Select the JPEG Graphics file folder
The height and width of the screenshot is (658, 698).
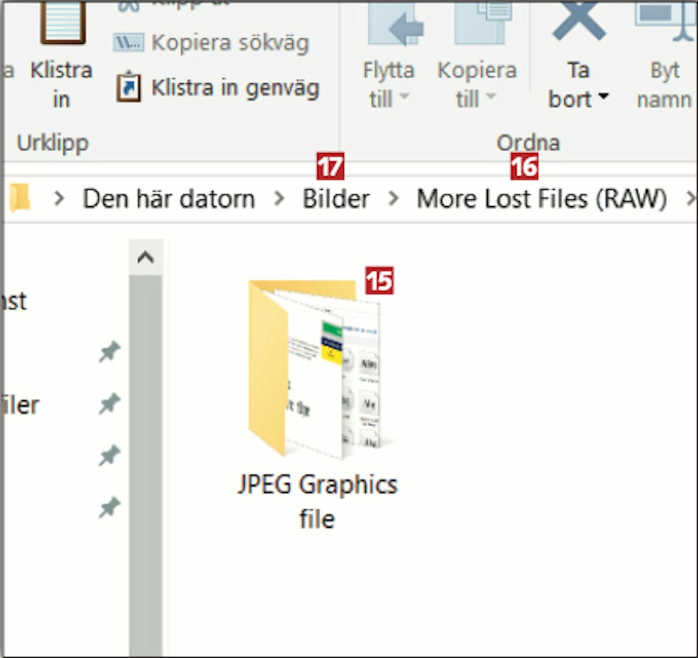click(x=317, y=372)
